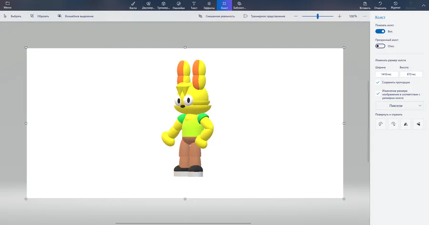The width and height of the screenshot is (429, 225).
Task: Rotate canvas left (counterclockwise)
Action: pyautogui.click(x=380, y=124)
